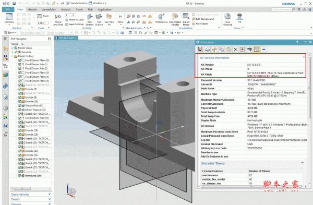Click the delete X icon in Information toolbar
The width and height of the screenshot is (313, 205).
click(235, 50)
